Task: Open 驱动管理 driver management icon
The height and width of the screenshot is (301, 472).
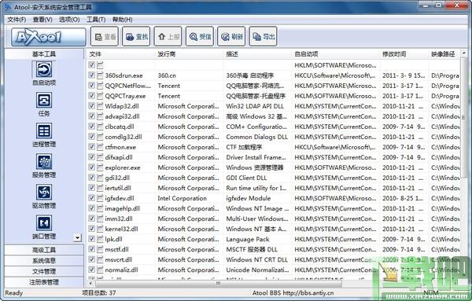Action: click(44, 192)
